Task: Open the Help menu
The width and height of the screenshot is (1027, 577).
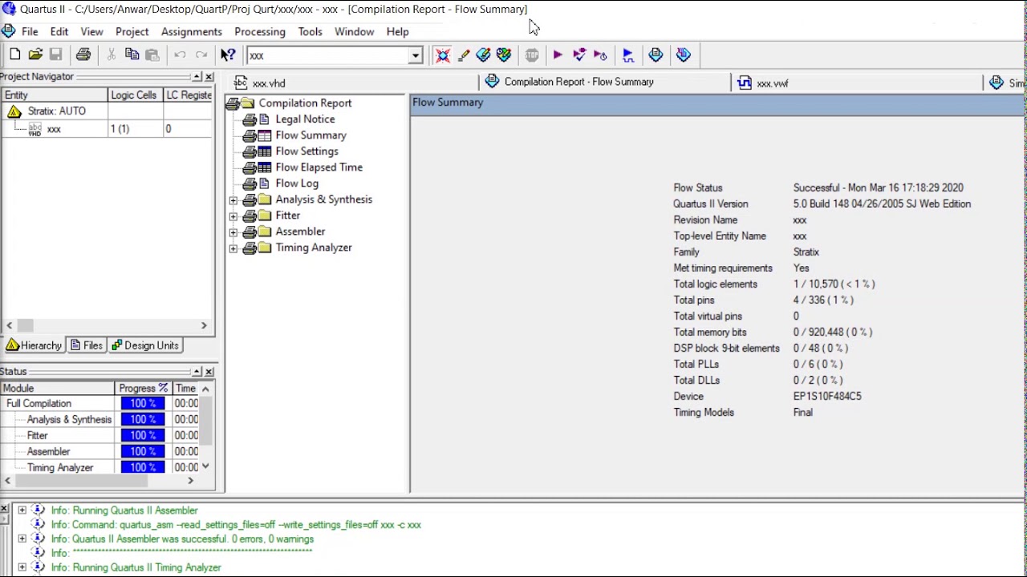Action: [397, 31]
